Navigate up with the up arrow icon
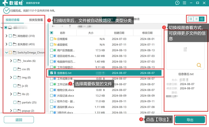209x127 pixels. pyautogui.click(x=70, y=26)
